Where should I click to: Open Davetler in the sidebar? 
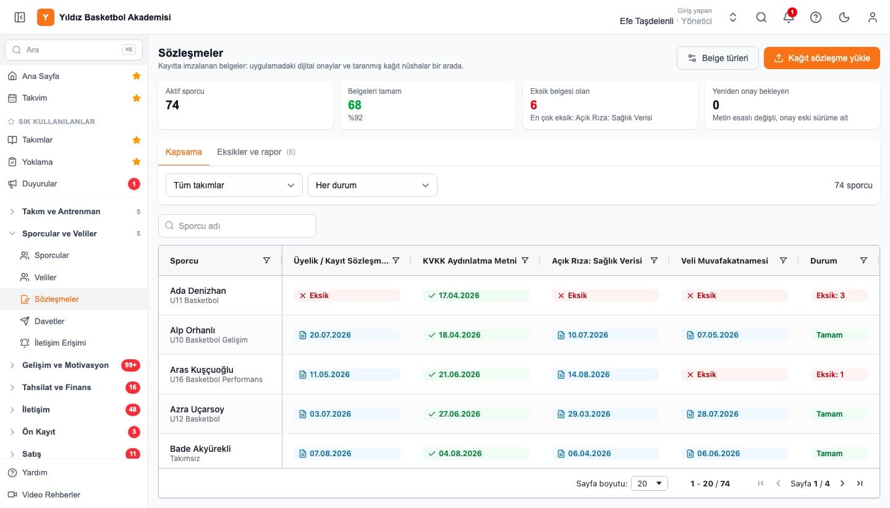[74, 321]
